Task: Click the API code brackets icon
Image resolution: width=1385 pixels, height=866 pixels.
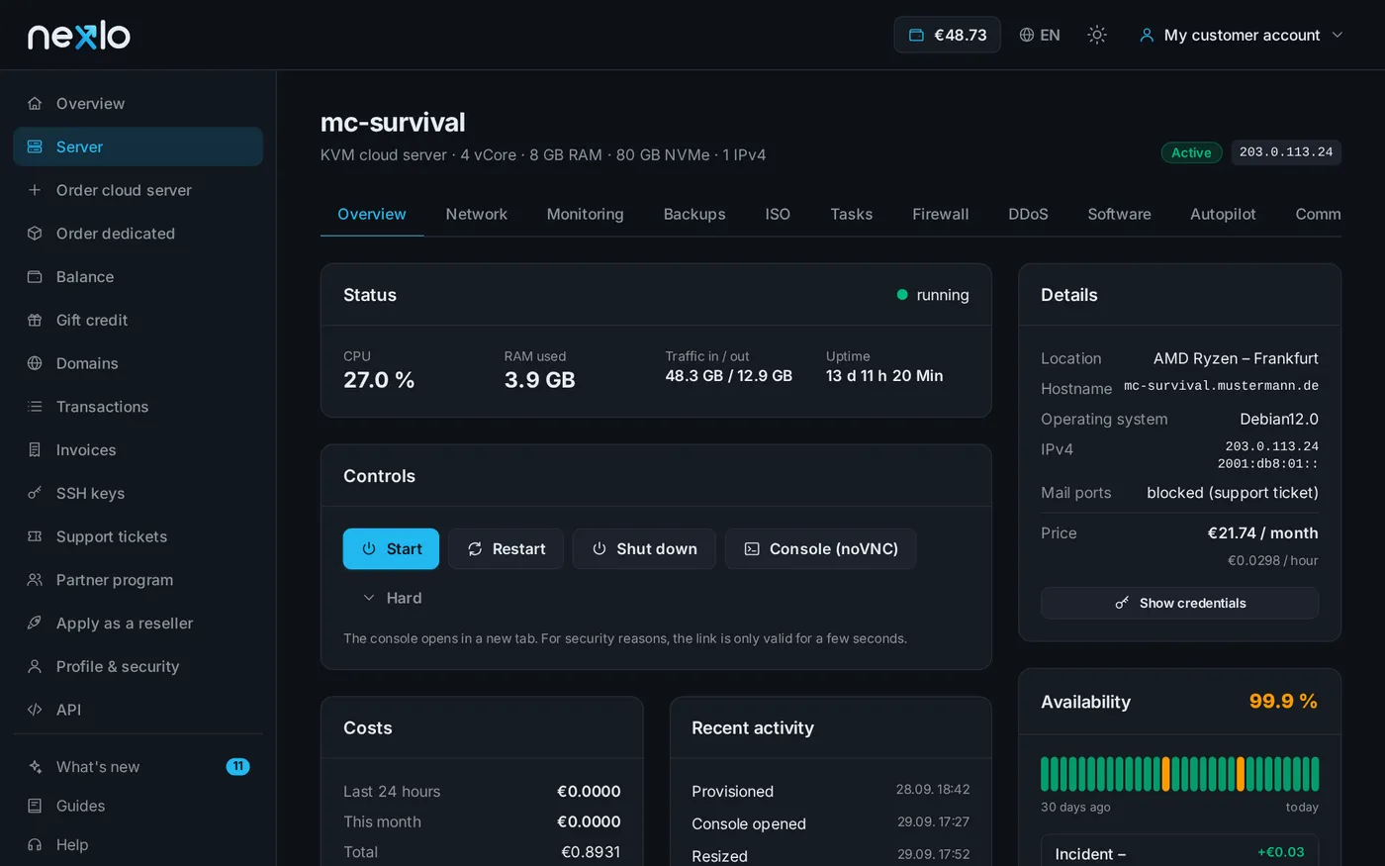Action: pos(35,710)
